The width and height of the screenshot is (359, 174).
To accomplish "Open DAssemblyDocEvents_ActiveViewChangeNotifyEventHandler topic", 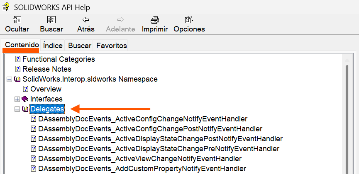I will click(x=140, y=159).
